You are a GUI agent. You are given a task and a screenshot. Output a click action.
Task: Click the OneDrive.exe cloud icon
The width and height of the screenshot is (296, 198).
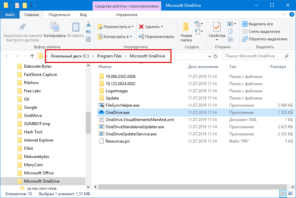tap(102, 113)
